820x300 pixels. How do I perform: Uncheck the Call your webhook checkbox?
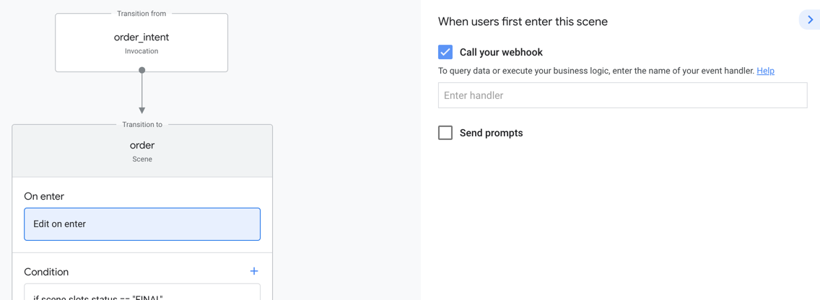point(445,52)
